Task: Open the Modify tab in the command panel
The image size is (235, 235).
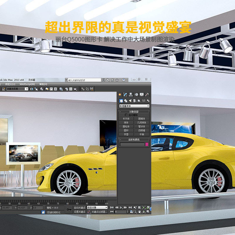Action: (125, 94)
